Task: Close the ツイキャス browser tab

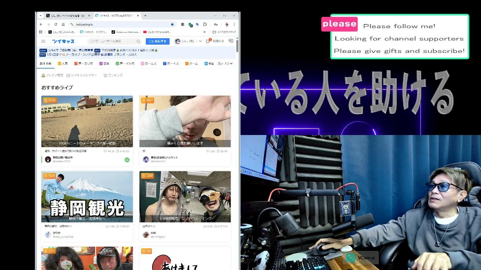Action: tap(138, 16)
